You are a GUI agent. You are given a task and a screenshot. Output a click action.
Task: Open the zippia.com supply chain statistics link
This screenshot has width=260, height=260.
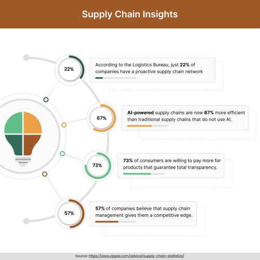[x=136, y=256]
